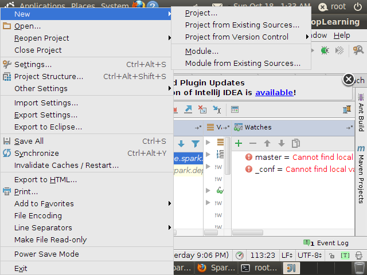Open the root terminal taskbar item
The width and height of the screenshot is (367, 275).
point(259,268)
